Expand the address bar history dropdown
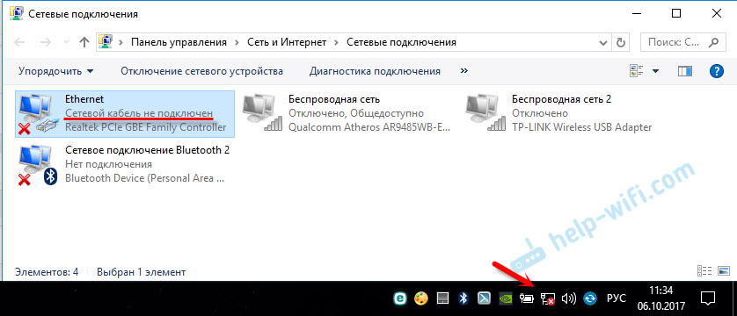This screenshot has height=316, width=737. (x=603, y=42)
